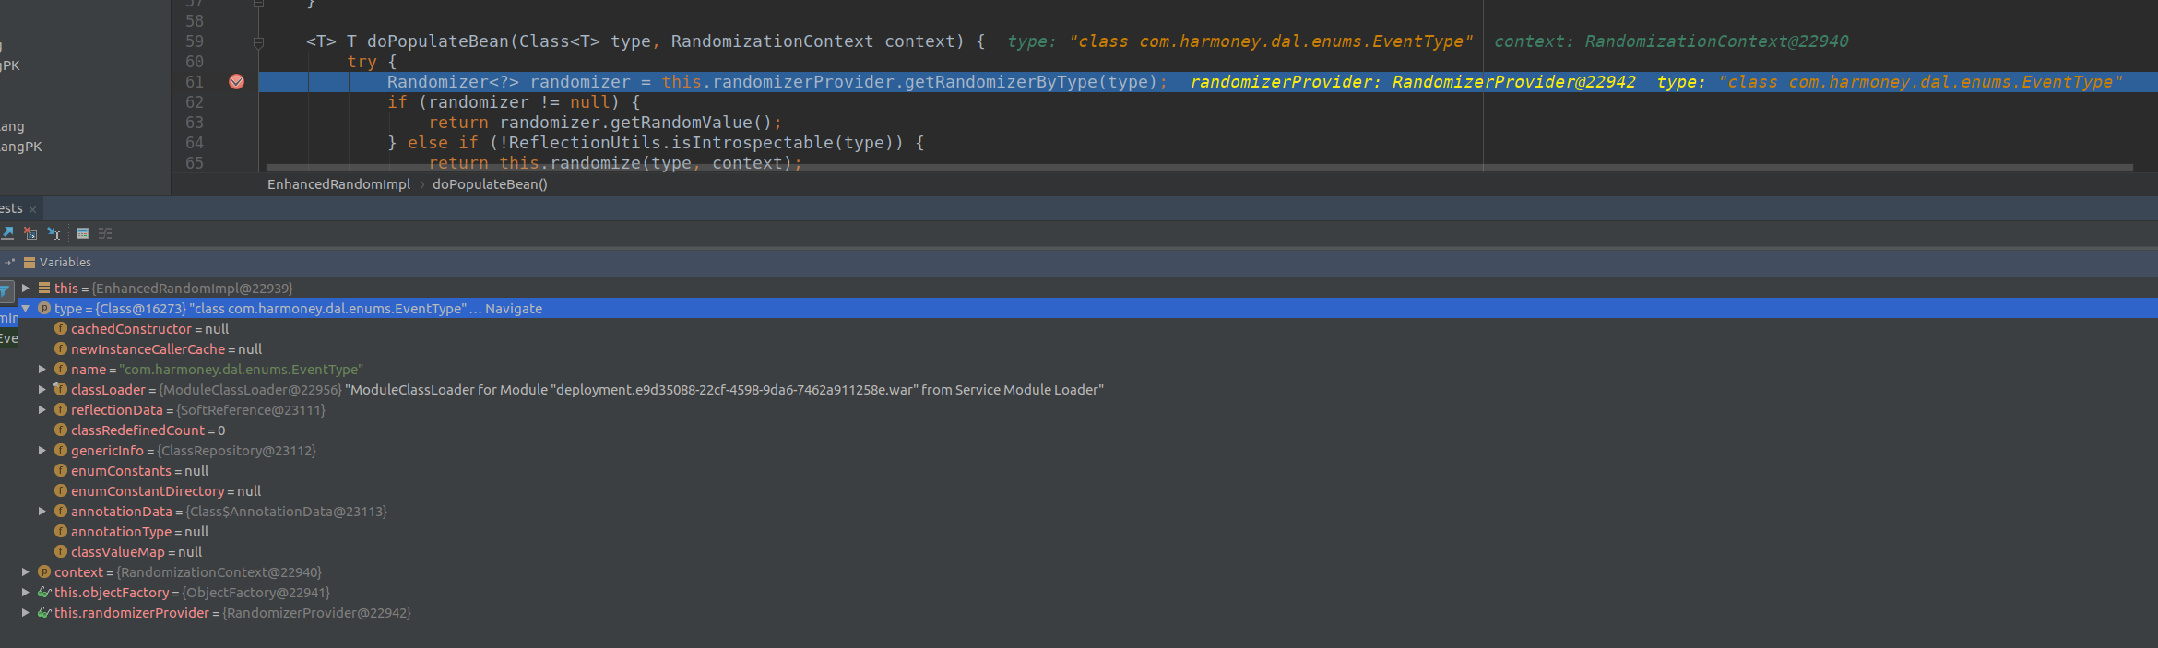Click the watch icon of this.objectFactory
The width and height of the screenshot is (2158, 648).
pos(44,593)
